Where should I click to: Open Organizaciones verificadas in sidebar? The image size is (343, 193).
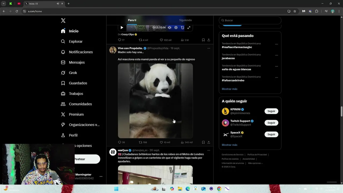click(x=80, y=125)
